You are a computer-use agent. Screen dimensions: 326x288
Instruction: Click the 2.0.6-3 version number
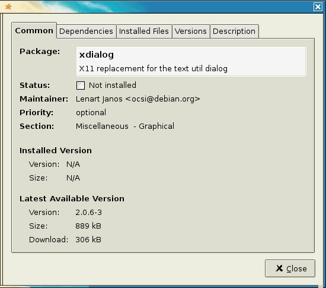pyautogui.click(x=88, y=213)
